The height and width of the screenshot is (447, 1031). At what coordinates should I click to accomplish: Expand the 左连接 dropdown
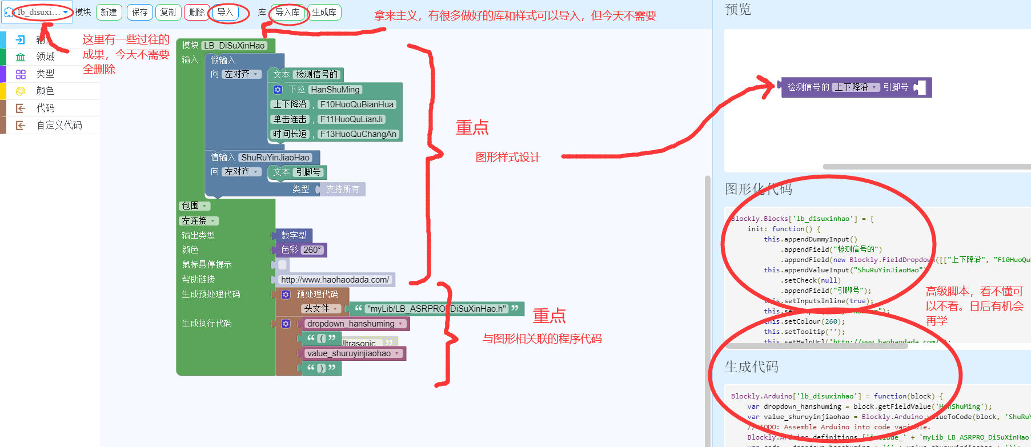199,220
